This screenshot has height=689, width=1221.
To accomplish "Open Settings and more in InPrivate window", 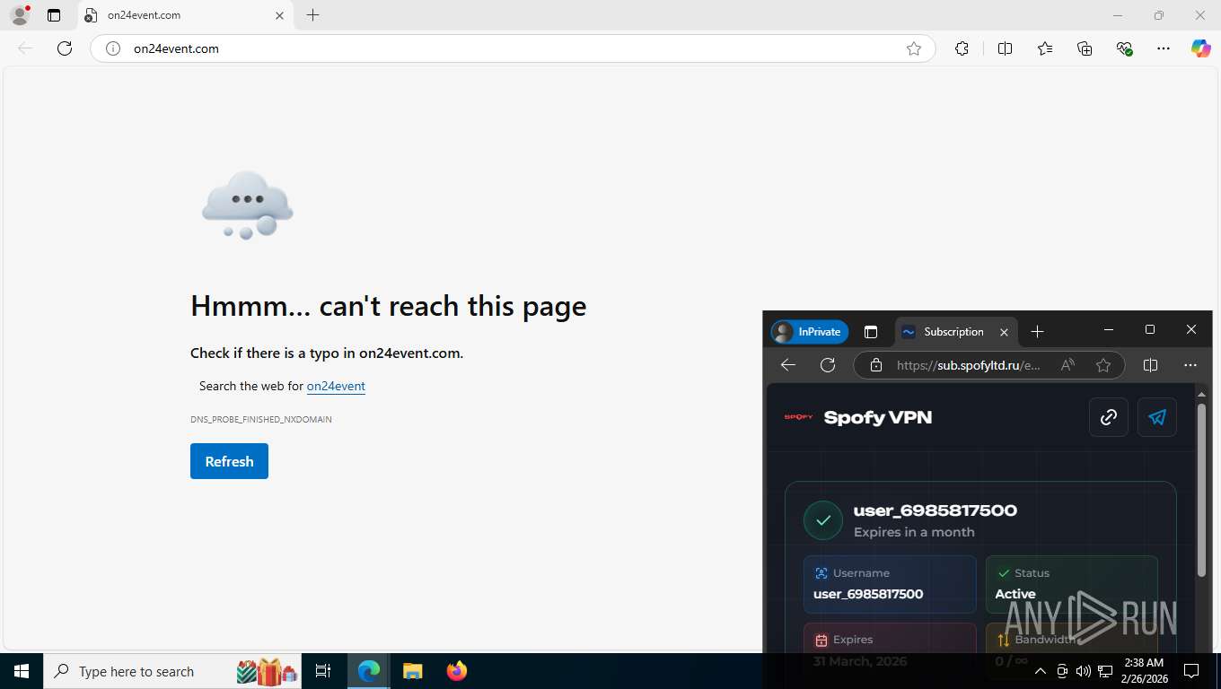I will (1190, 365).
